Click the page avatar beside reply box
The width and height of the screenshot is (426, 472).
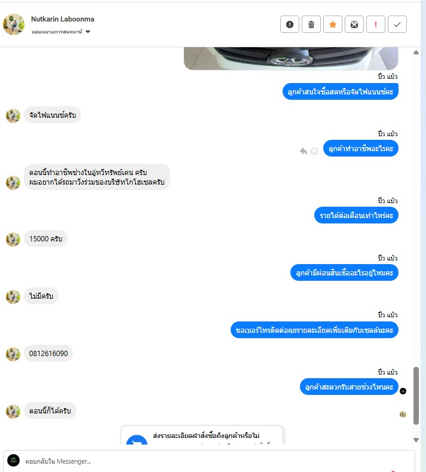[x=14, y=461]
